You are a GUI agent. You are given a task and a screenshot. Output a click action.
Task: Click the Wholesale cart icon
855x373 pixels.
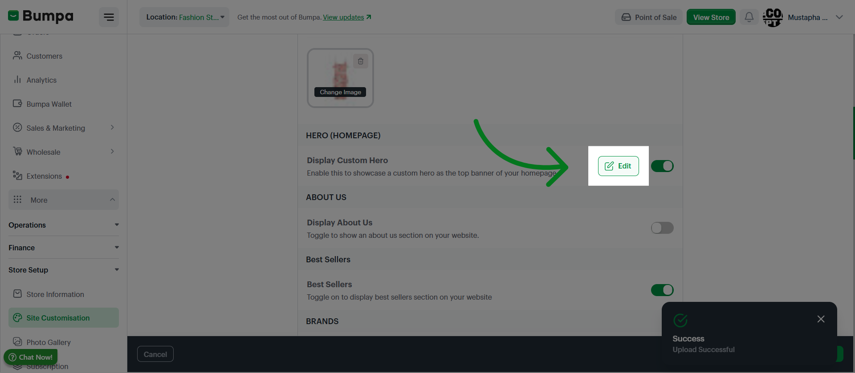pos(17,152)
